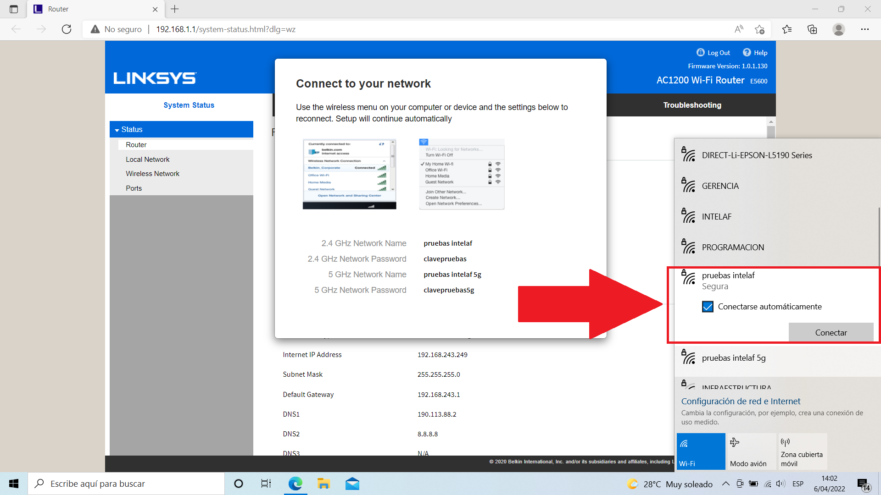Viewport: 881px width, 495px height.
Task: Toggle the Wi-Fi quick action tile
Action: [x=701, y=451]
